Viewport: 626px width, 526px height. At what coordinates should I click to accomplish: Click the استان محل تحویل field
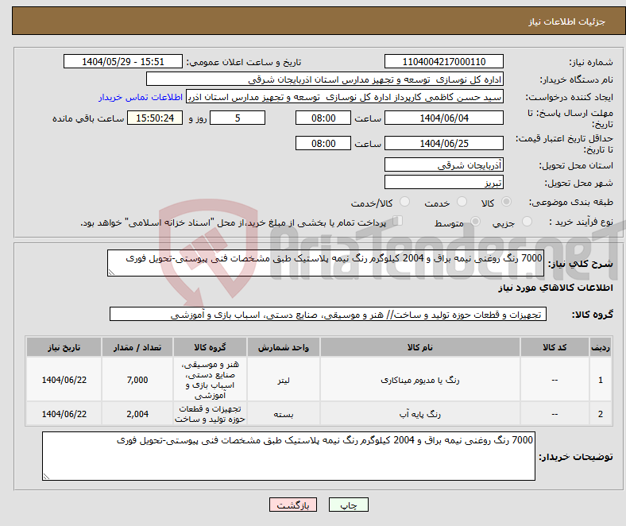(443, 164)
